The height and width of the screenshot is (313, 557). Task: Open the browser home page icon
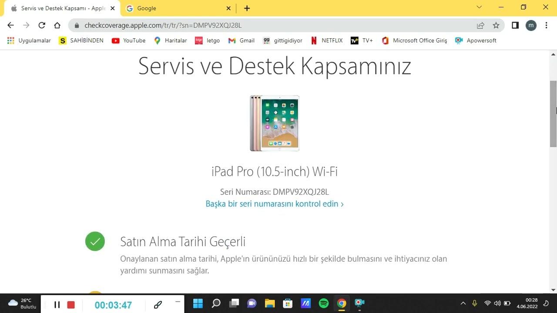pyautogui.click(x=57, y=25)
